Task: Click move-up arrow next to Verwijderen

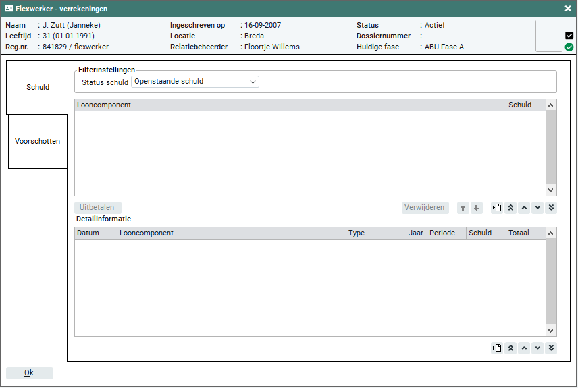Action: click(463, 208)
